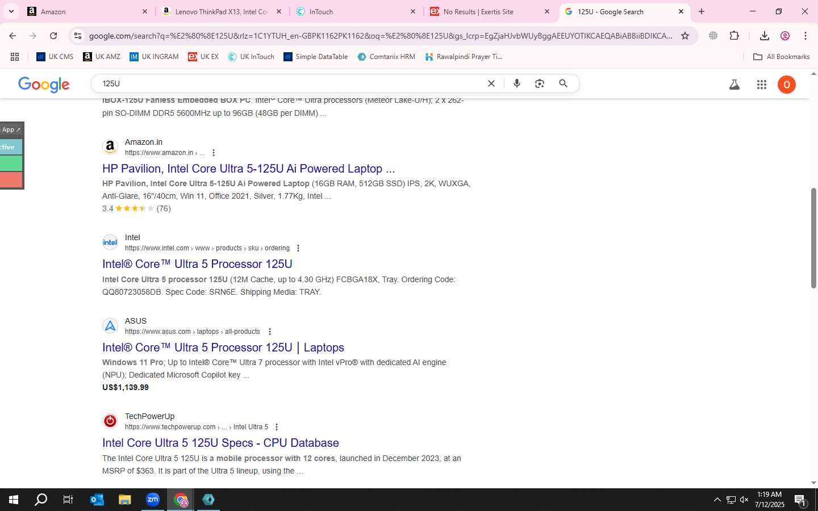
Task: Open Simple DataTable bookmark
Action: (x=316, y=57)
